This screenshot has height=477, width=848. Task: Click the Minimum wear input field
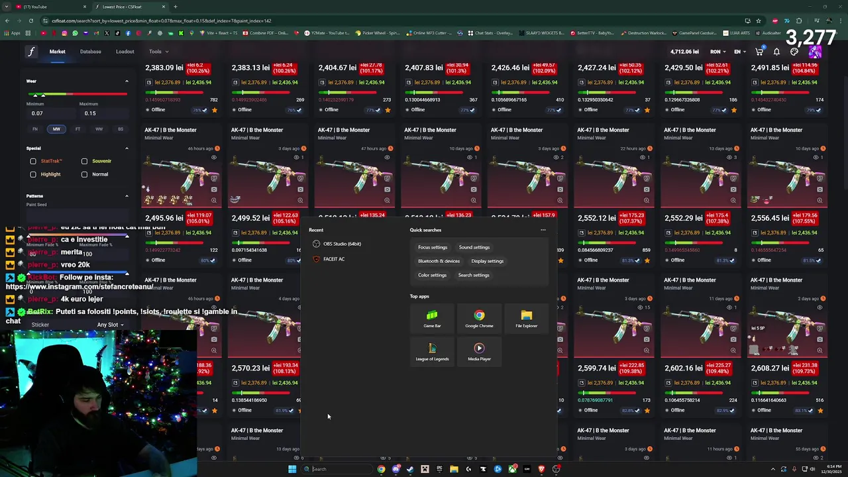click(x=50, y=113)
